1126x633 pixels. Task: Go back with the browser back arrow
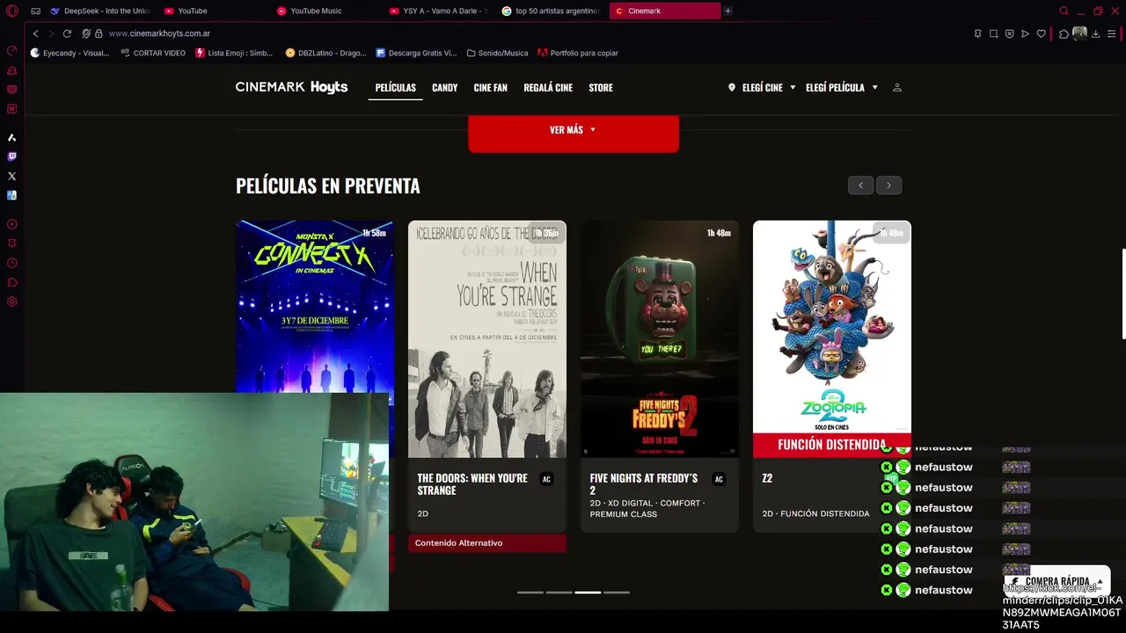click(35, 33)
